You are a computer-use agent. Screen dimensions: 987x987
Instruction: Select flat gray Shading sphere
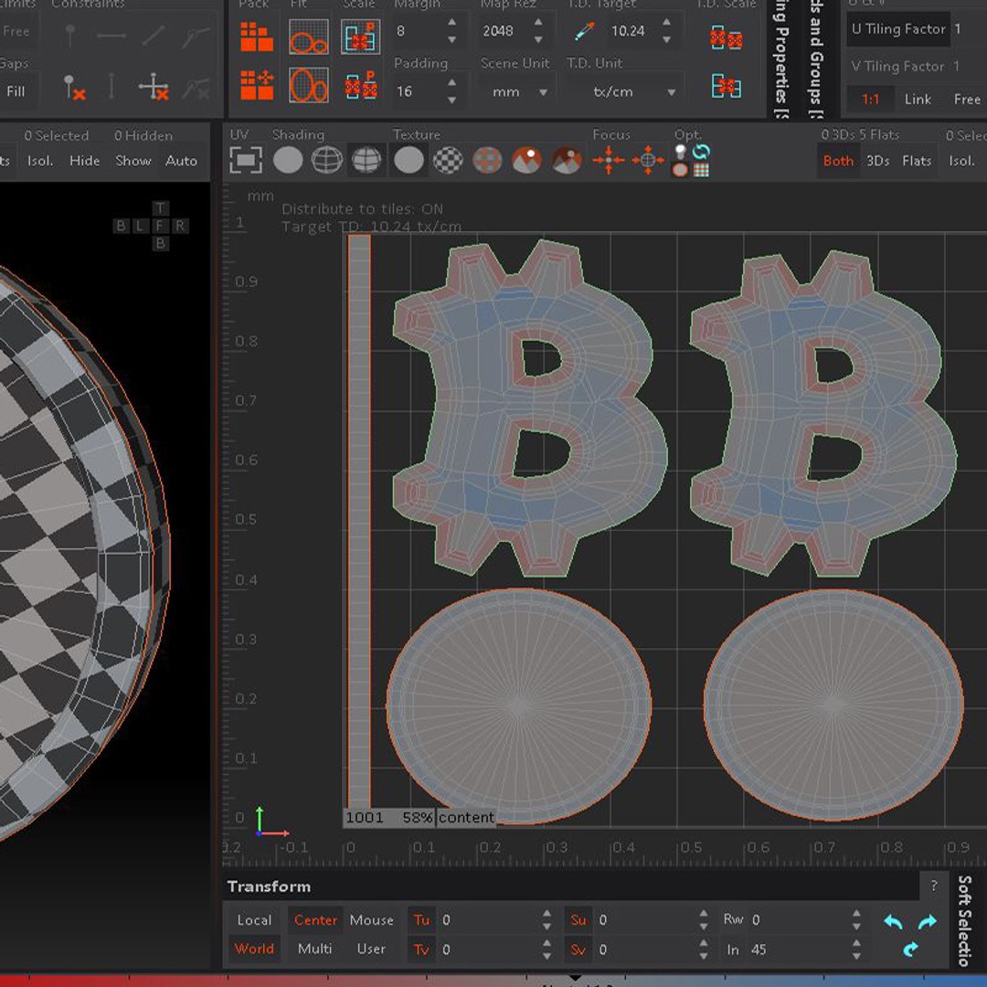[x=288, y=160]
